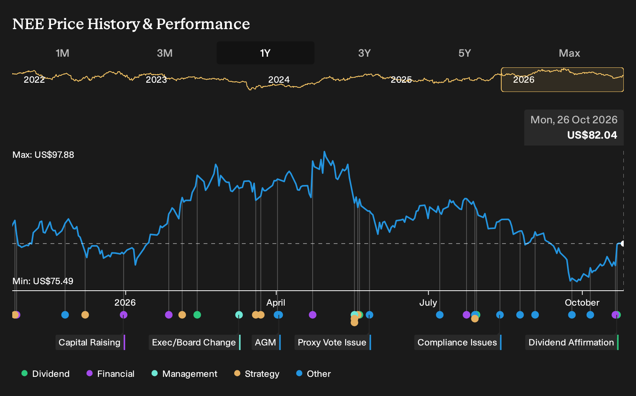
Task: Toggle Management events in the legend
Action: click(184, 374)
